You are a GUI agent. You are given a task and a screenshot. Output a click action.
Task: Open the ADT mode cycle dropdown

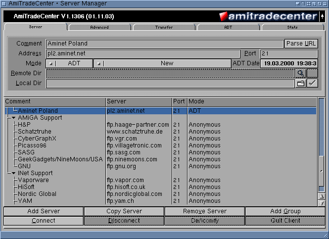coord(69,63)
